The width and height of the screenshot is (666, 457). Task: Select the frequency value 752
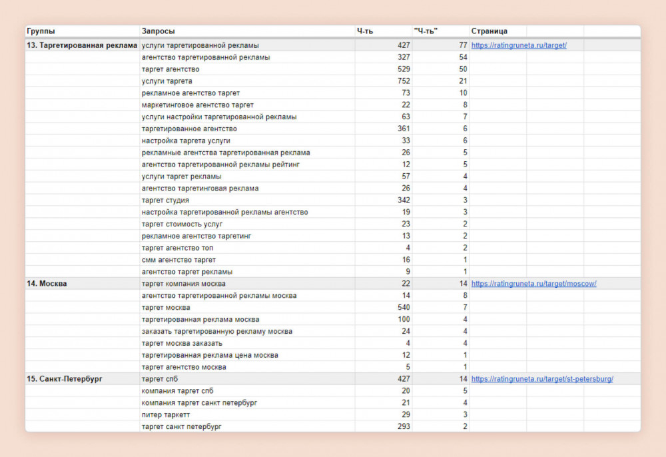[x=404, y=81]
